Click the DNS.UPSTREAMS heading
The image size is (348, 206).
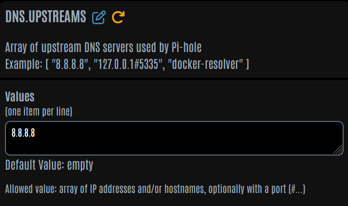coord(46,17)
